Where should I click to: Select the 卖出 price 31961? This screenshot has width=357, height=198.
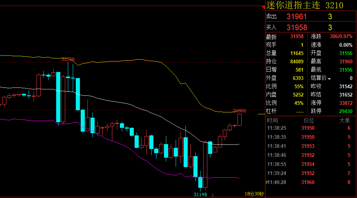click(297, 17)
